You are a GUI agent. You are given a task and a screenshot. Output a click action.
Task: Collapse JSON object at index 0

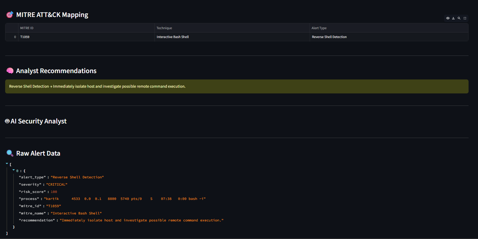14,170
